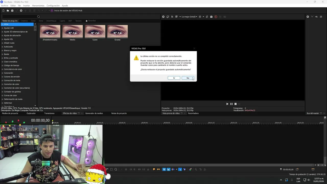Open the overlays grid dropdown arrow
The width and height of the screenshot is (327, 184).
coord(203,17)
